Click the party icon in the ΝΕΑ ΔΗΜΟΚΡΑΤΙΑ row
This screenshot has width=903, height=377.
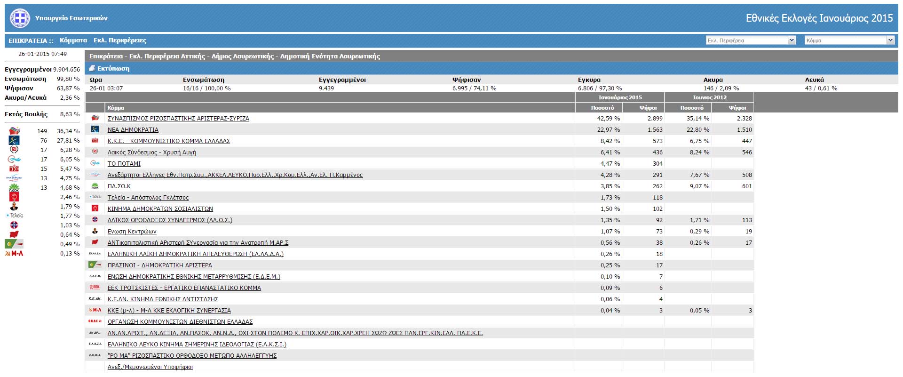[x=95, y=129]
